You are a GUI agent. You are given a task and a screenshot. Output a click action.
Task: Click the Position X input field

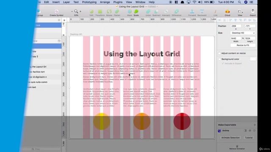236,26
